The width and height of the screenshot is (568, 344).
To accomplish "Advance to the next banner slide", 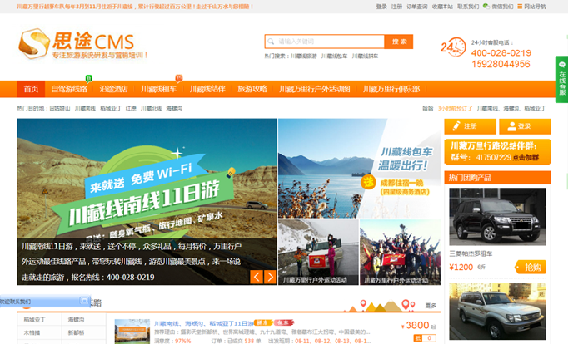I will [270, 277].
